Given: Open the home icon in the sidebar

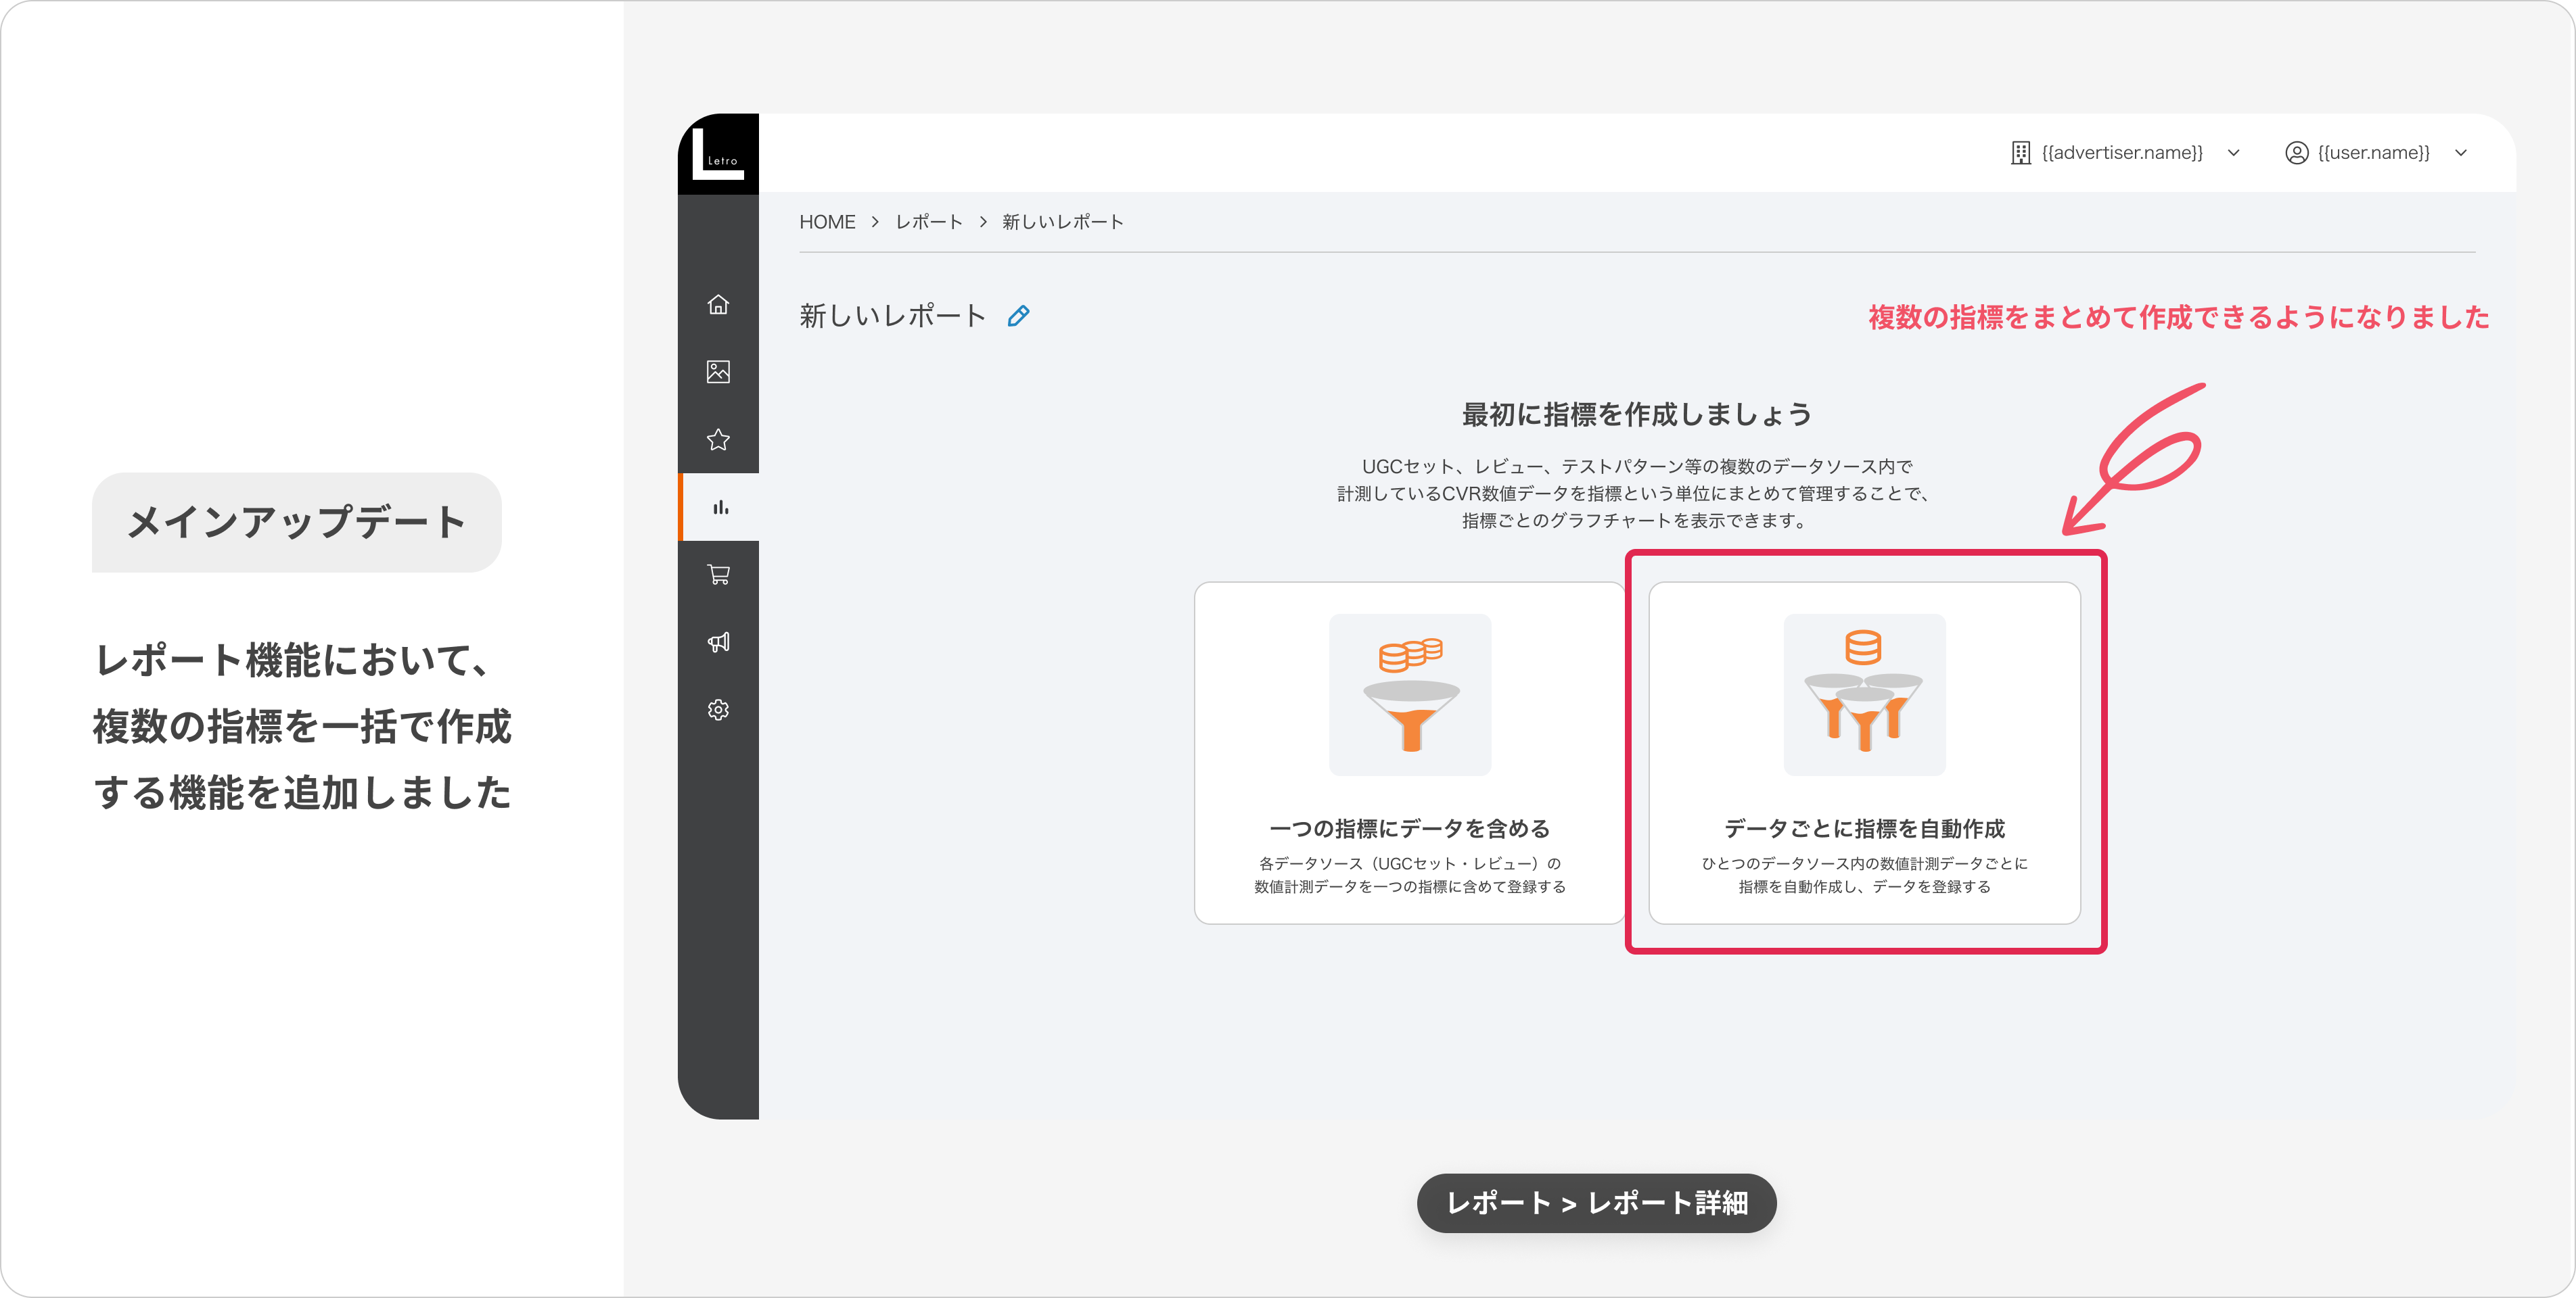Looking at the screenshot, I should click(718, 305).
